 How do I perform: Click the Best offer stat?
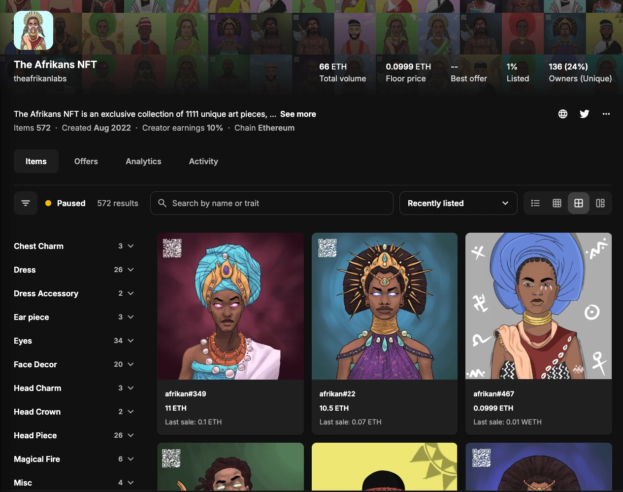(469, 72)
